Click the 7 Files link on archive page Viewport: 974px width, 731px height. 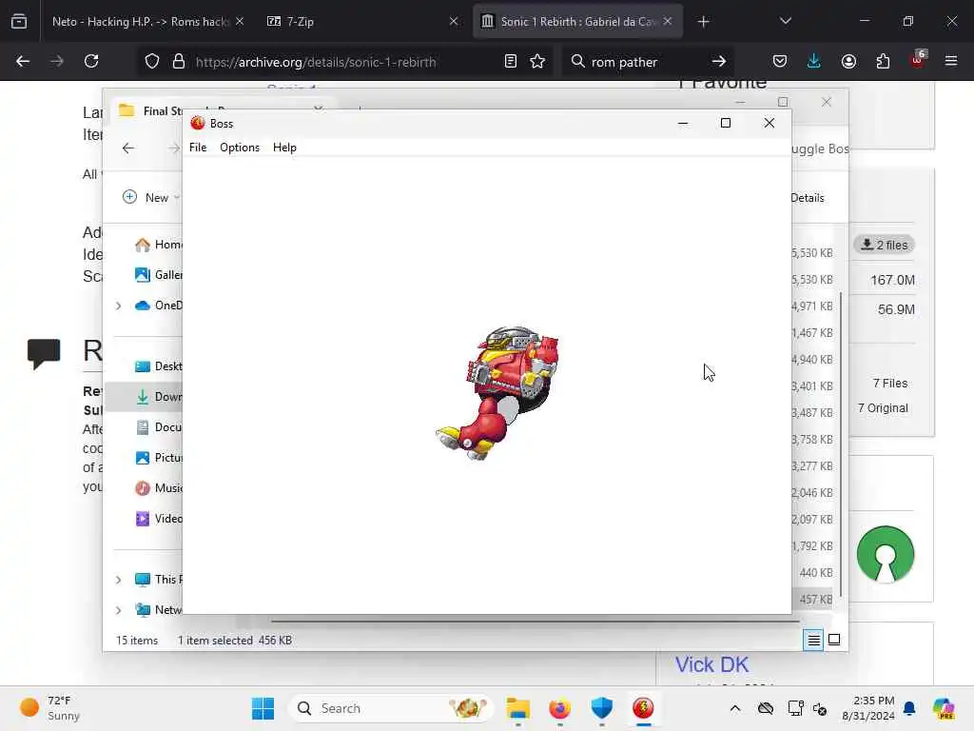tap(890, 383)
